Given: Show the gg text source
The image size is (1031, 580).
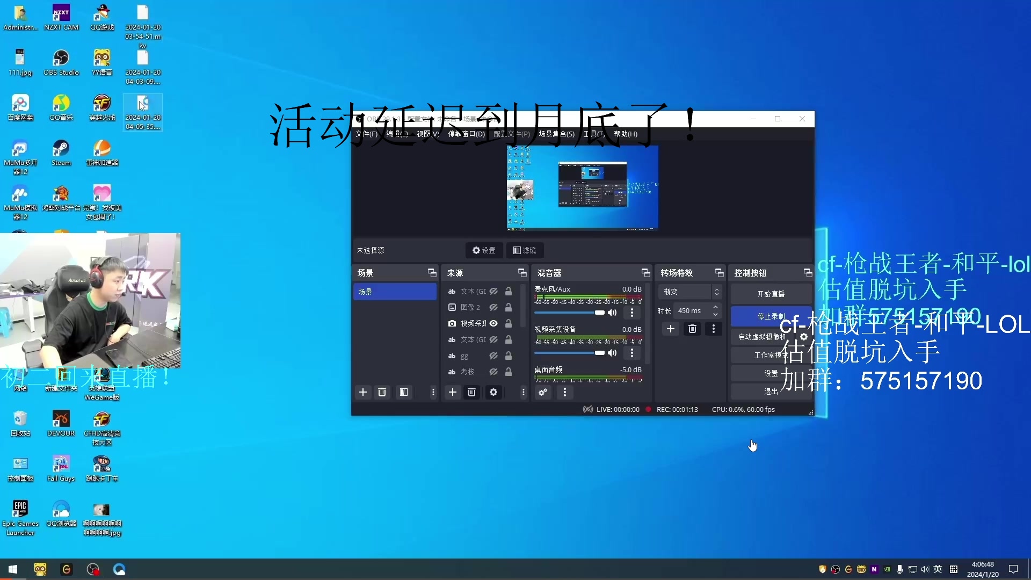Looking at the screenshot, I should click(493, 356).
